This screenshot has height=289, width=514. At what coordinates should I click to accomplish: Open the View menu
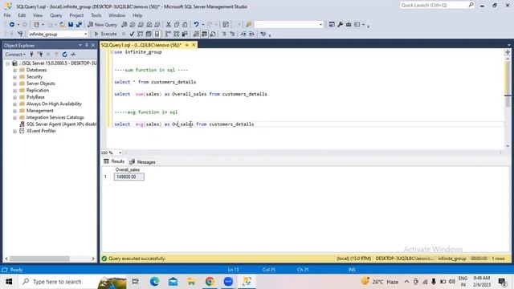(x=38, y=15)
